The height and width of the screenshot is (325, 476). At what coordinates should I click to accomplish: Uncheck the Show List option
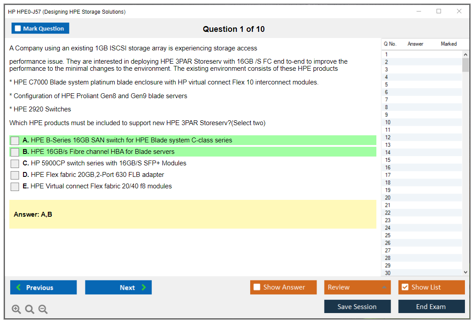click(x=405, y=287)
